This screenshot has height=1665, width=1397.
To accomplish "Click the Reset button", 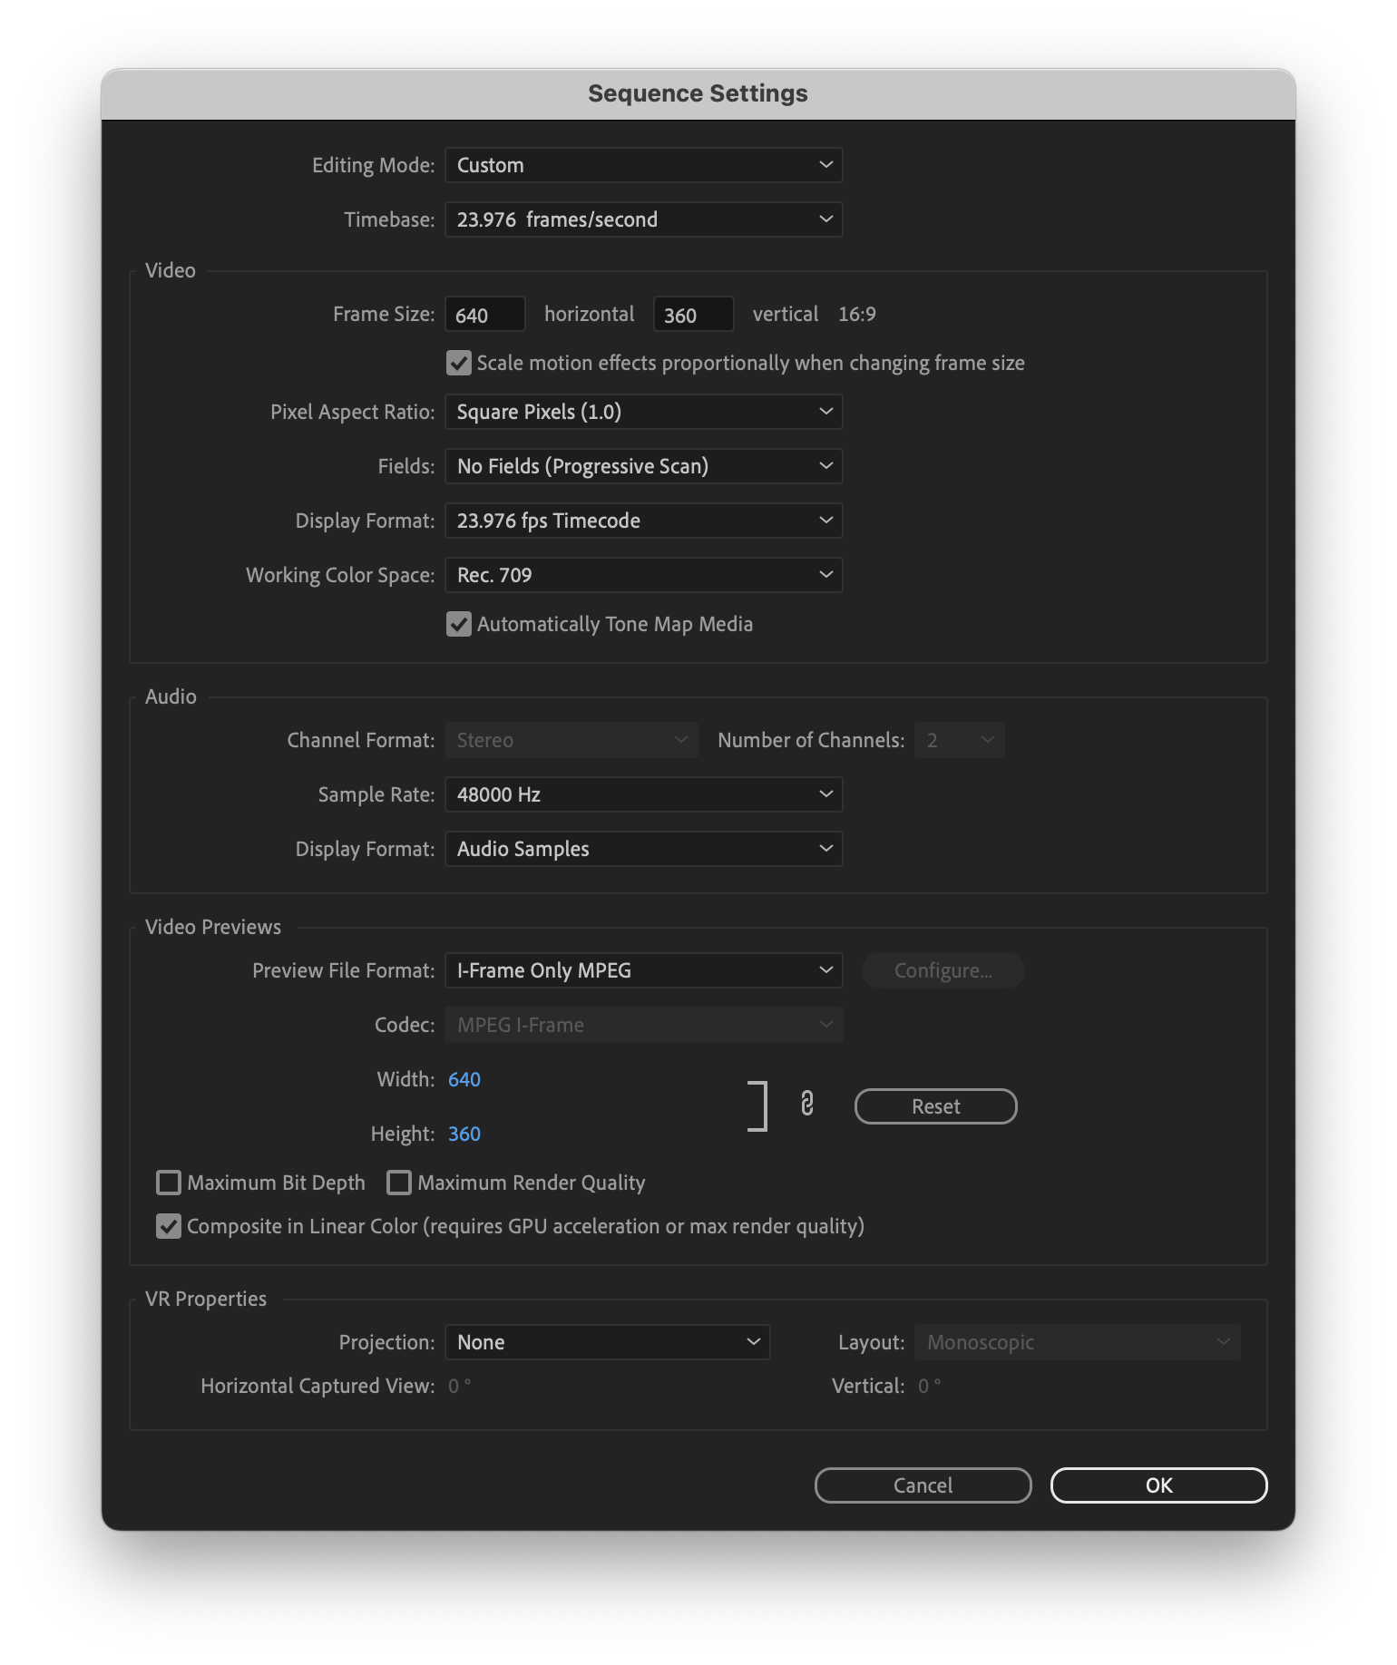I will pyautogui.click(x=935, y=1106).
